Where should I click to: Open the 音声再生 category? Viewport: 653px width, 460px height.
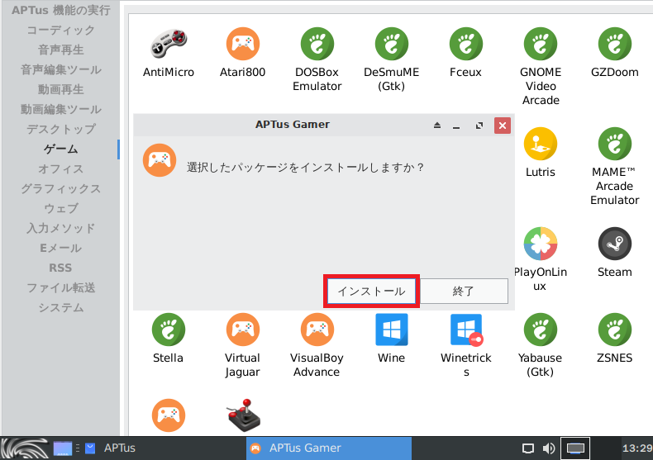click(61, 50)
